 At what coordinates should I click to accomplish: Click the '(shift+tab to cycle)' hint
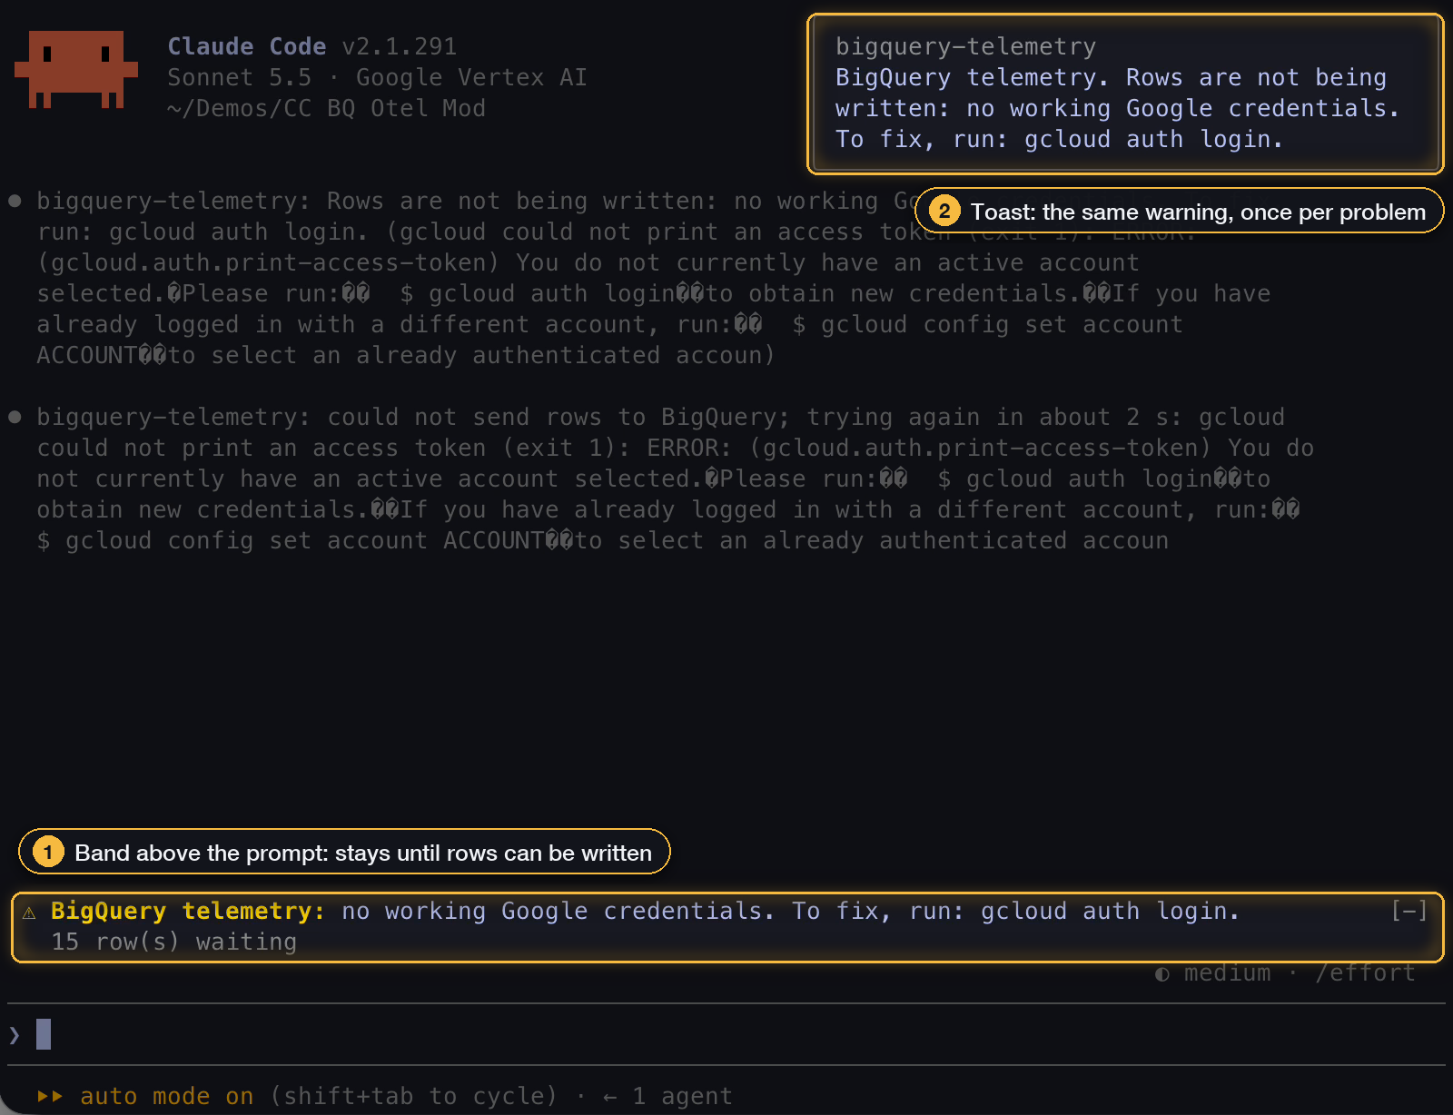414,1096
